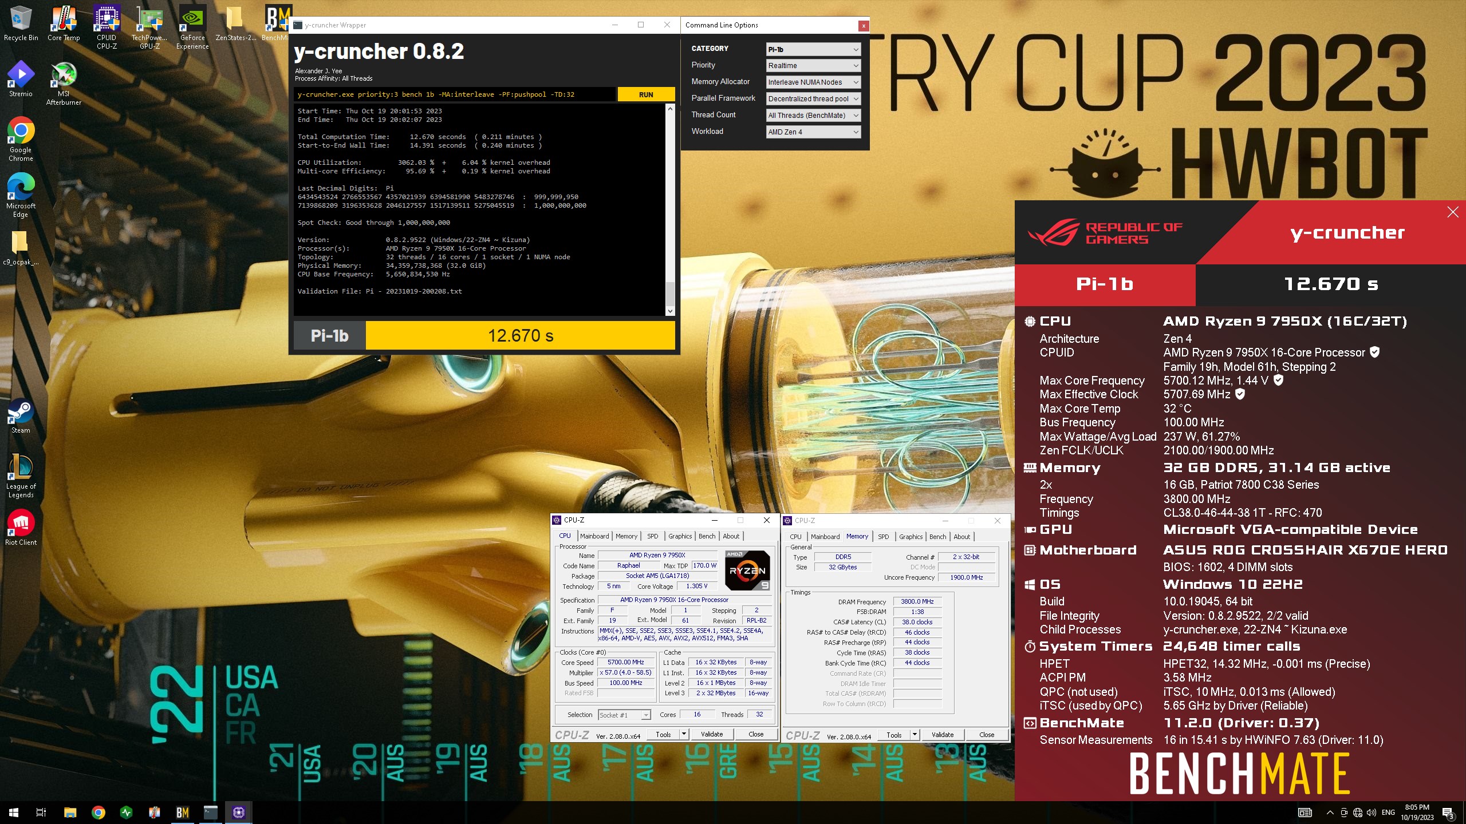Open Bench tab in left CPU-Z window
This screenshot has height=824, width=1466.
point(707,536)
